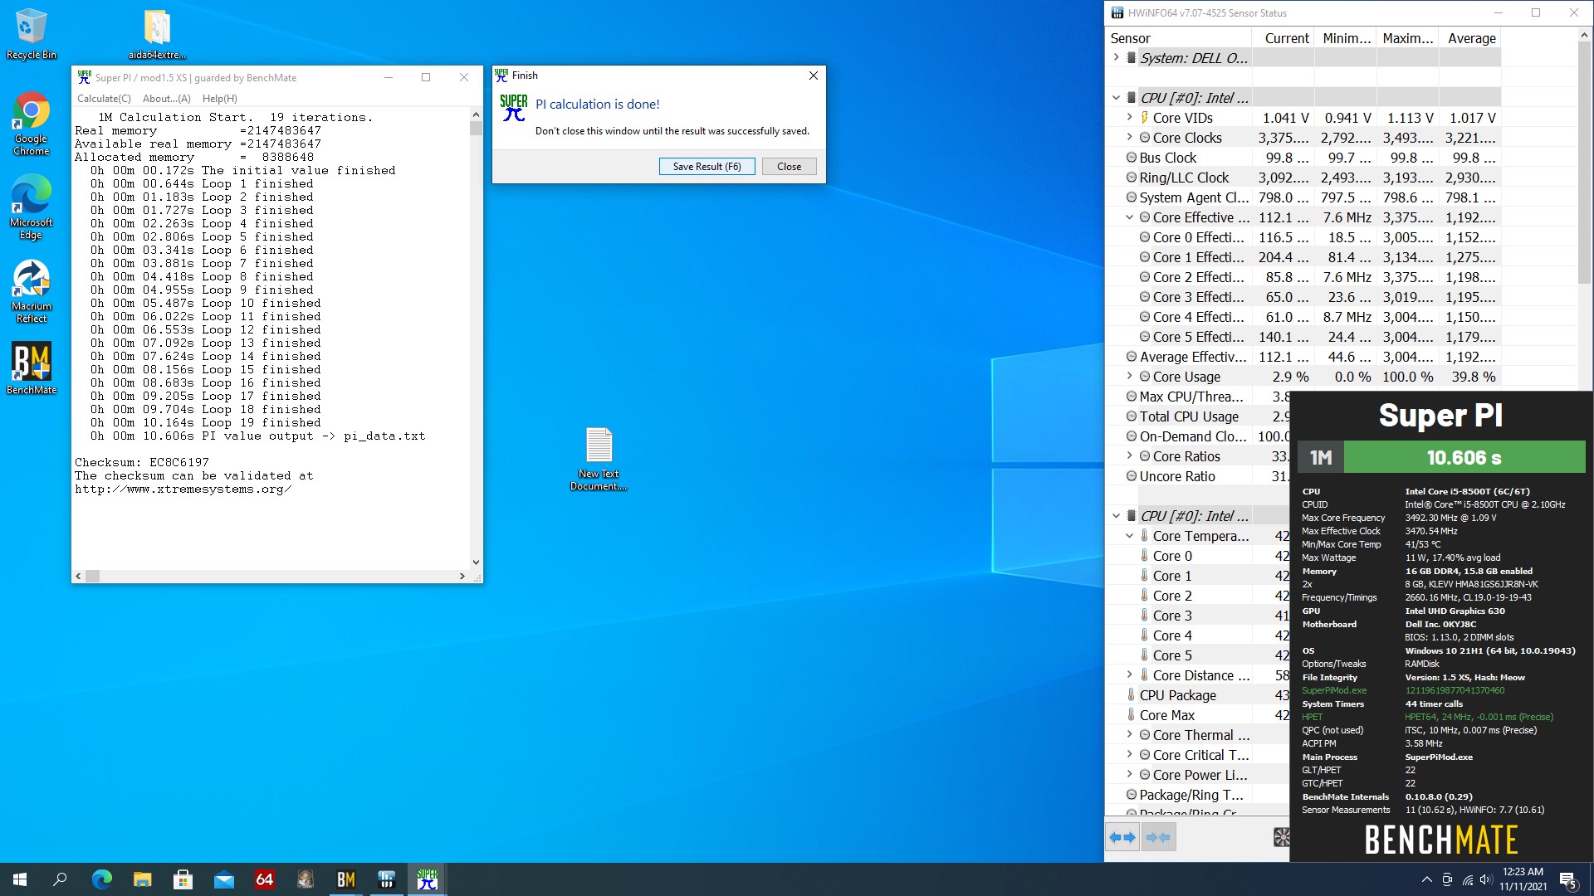This screenshot has height=896, width=1594.
Task: Select the Uncore Ratio sensor row
Action: tap(1197, 476)
